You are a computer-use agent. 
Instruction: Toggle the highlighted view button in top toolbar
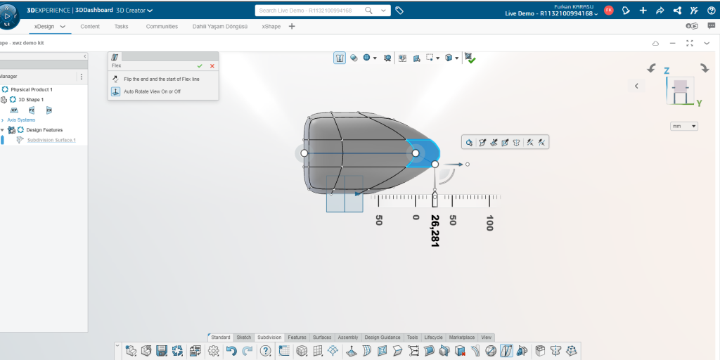340,58
